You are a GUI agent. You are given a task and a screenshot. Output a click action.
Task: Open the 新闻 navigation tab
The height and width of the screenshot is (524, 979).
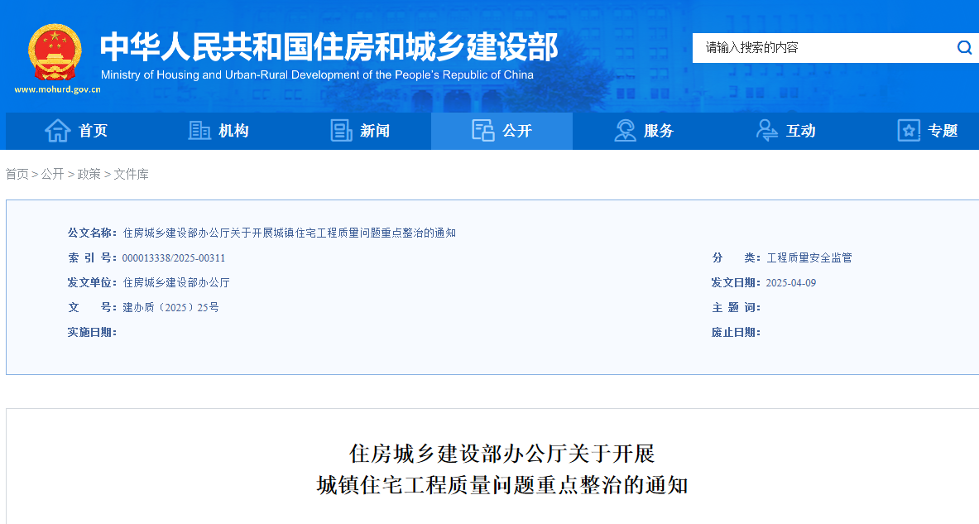pyautogui.click(x=360, y=131)
